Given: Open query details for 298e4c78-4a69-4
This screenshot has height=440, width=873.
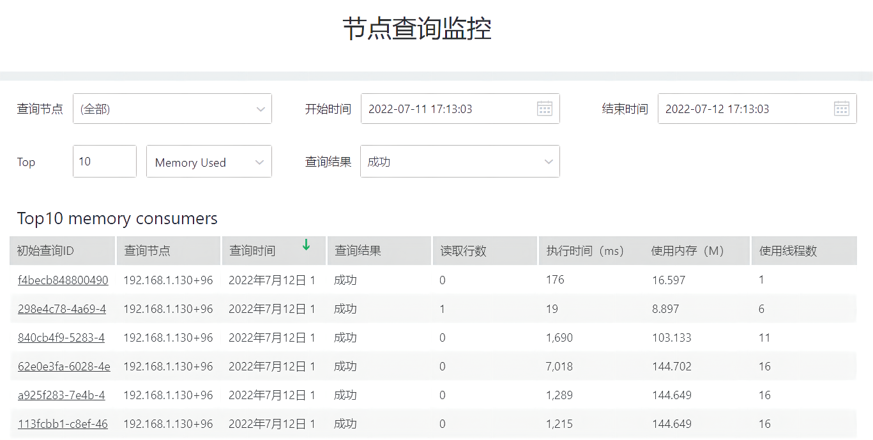Looking at the screenshot, I should [61, 308].
